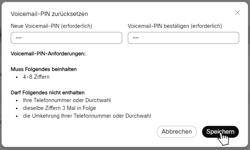Click the Voicemail-PIN zurücksetzen dialog title

[x=49, y=14]
